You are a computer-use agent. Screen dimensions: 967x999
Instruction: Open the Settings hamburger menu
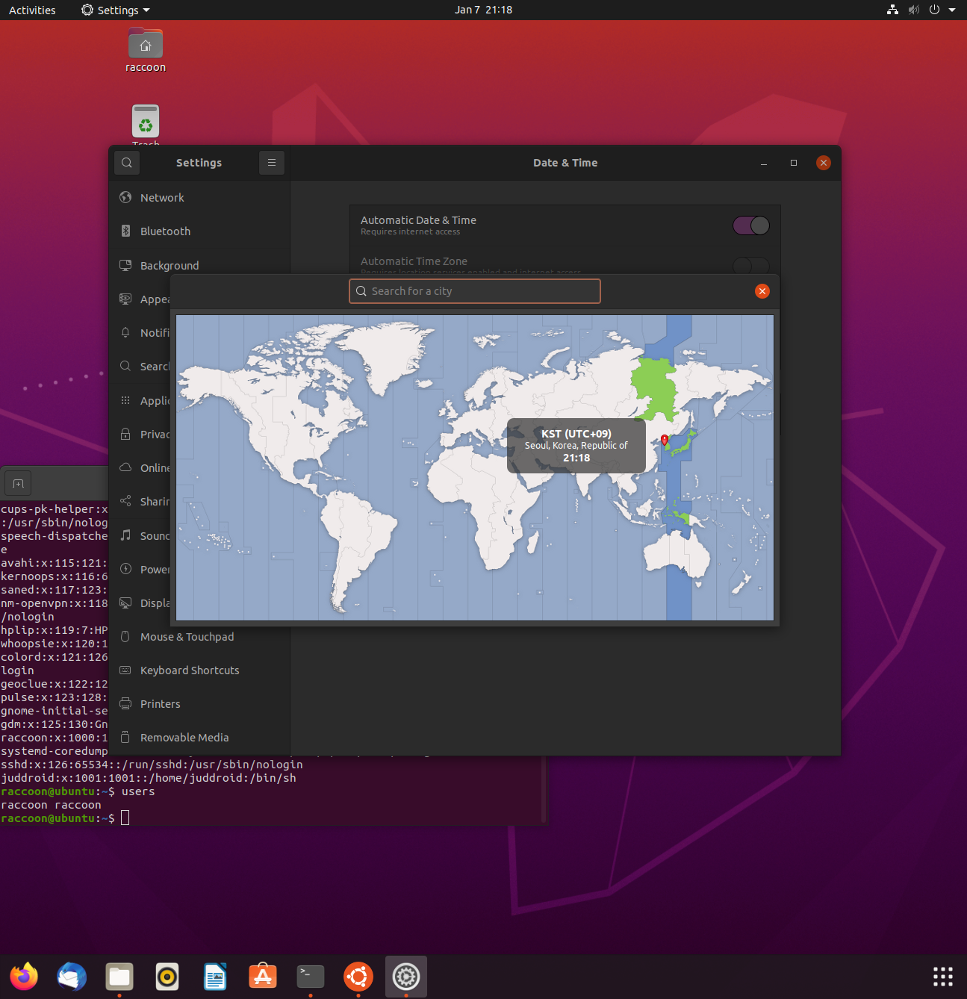click(272, 163)
